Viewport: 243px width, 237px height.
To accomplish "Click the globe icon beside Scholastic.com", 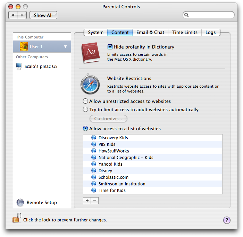I will 94,177.
